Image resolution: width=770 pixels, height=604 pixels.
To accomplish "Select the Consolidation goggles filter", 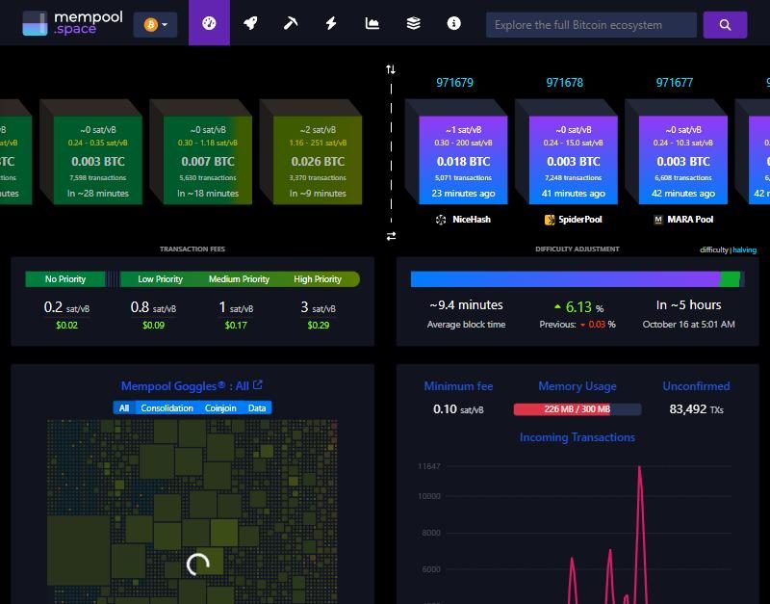I will click(167, 407).
